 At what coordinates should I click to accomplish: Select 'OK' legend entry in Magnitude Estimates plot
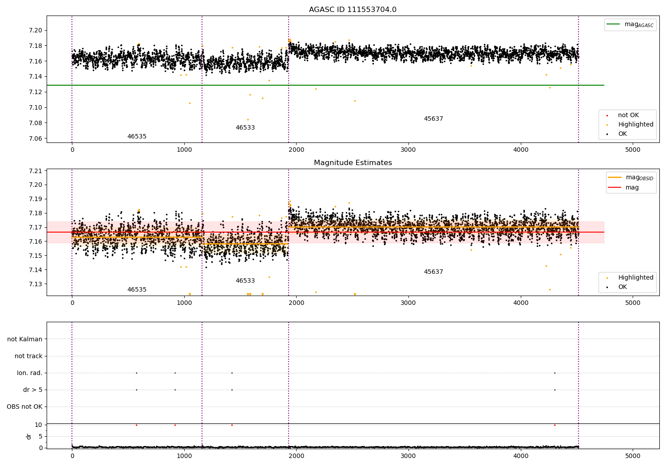pyautogui.click(x=622, y=287)
